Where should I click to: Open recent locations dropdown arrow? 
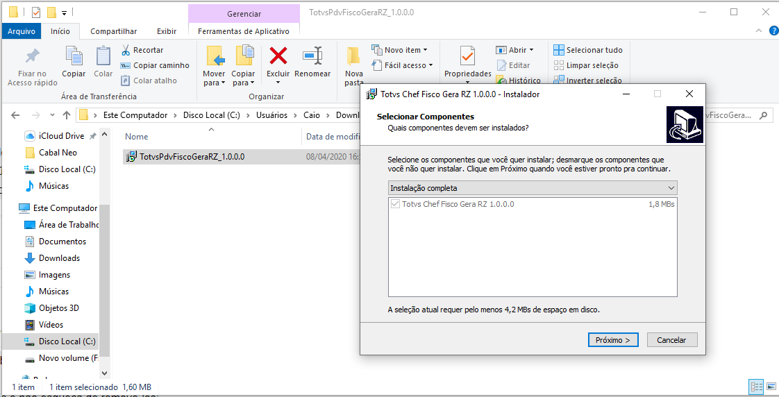pos(53,115)
